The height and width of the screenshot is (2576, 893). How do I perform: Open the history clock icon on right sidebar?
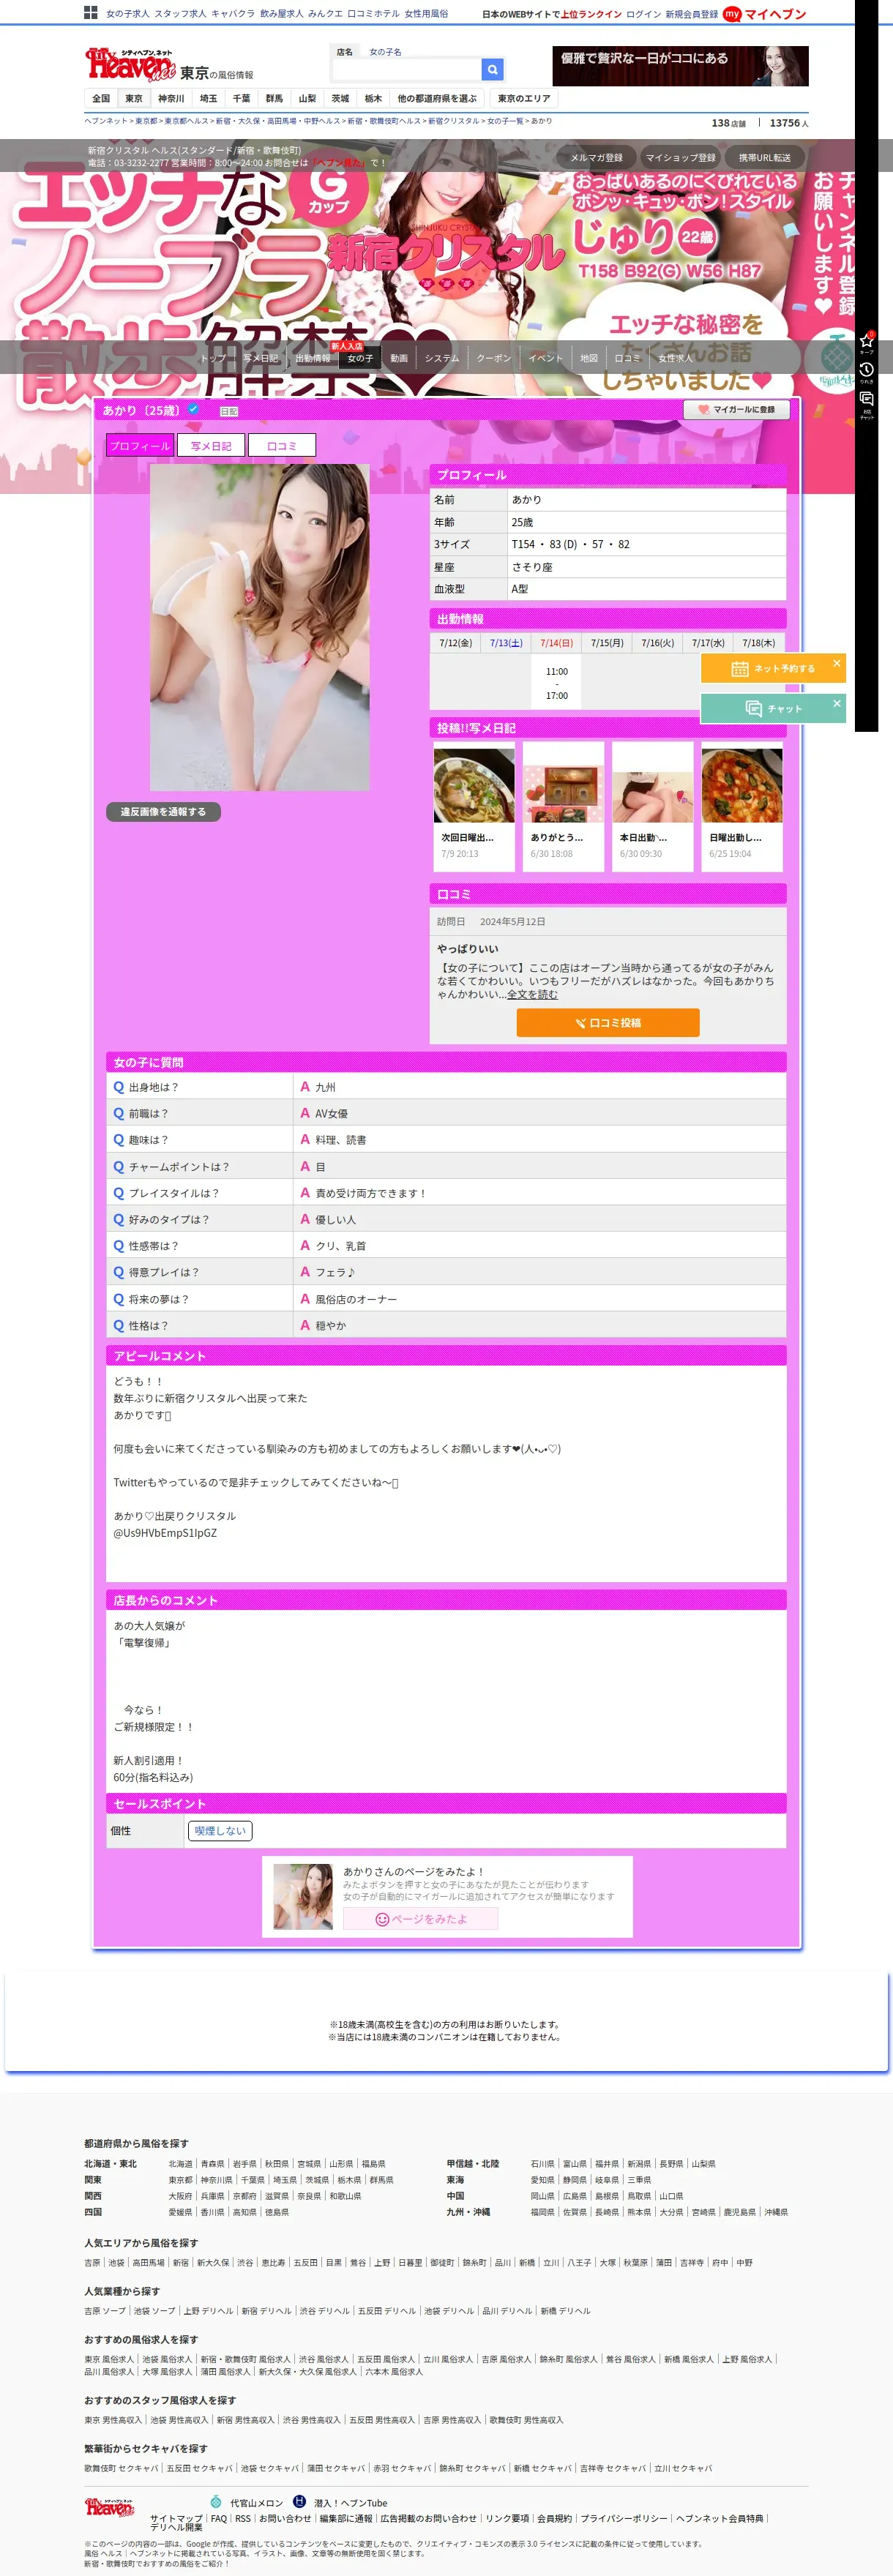tap(867, 372)
